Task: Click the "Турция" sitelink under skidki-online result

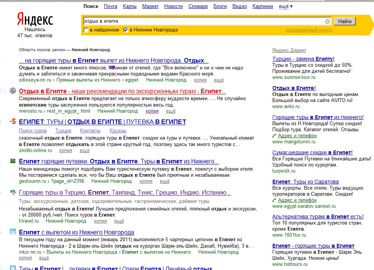Action: 63,131
